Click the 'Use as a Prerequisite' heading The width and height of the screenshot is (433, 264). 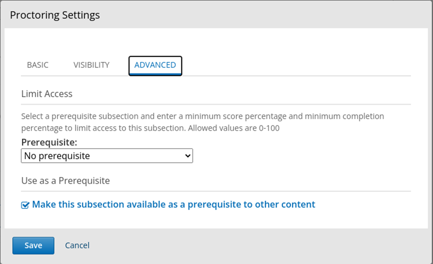pyautogui.click(x=66, y=181)
